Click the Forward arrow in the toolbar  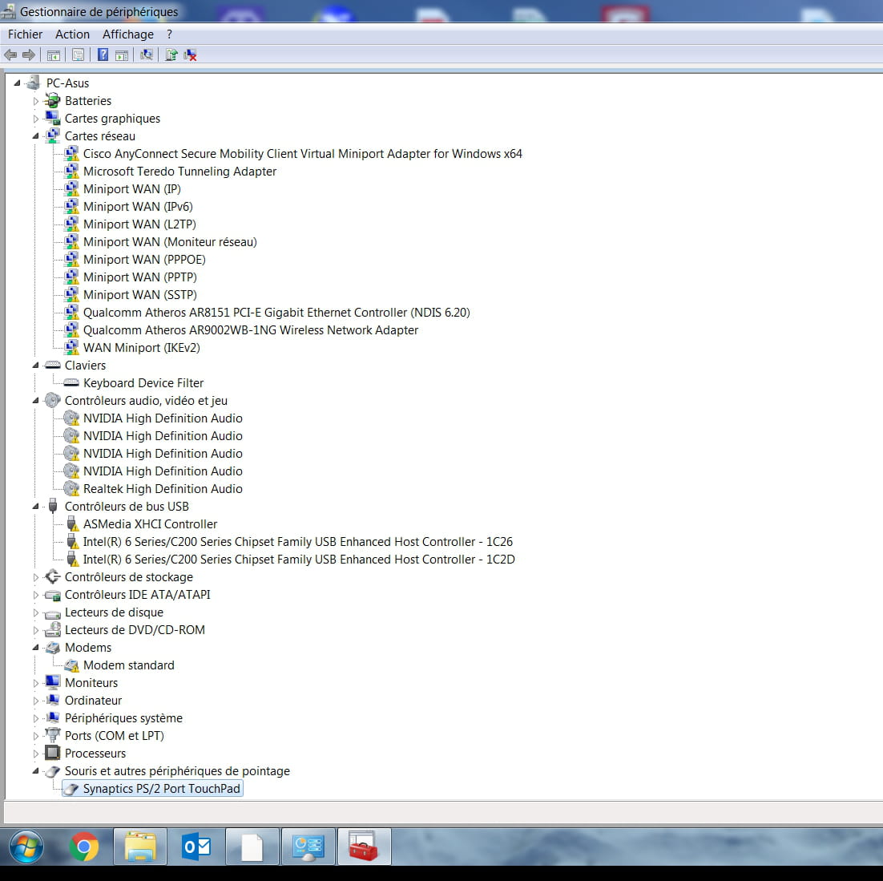coord(29,55)
